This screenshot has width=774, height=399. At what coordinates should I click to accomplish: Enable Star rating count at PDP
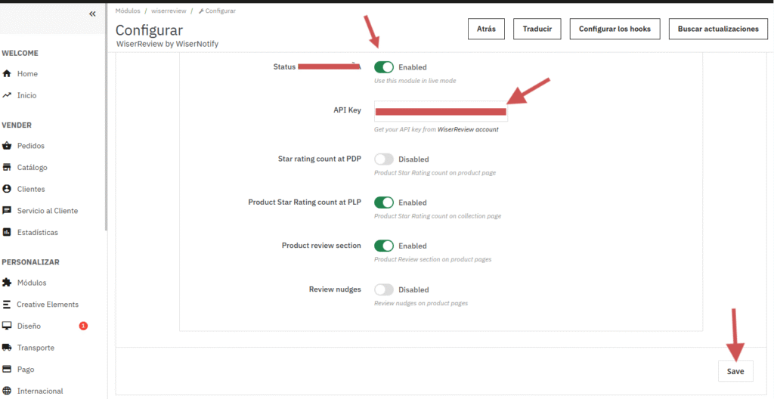coord(384,159)
